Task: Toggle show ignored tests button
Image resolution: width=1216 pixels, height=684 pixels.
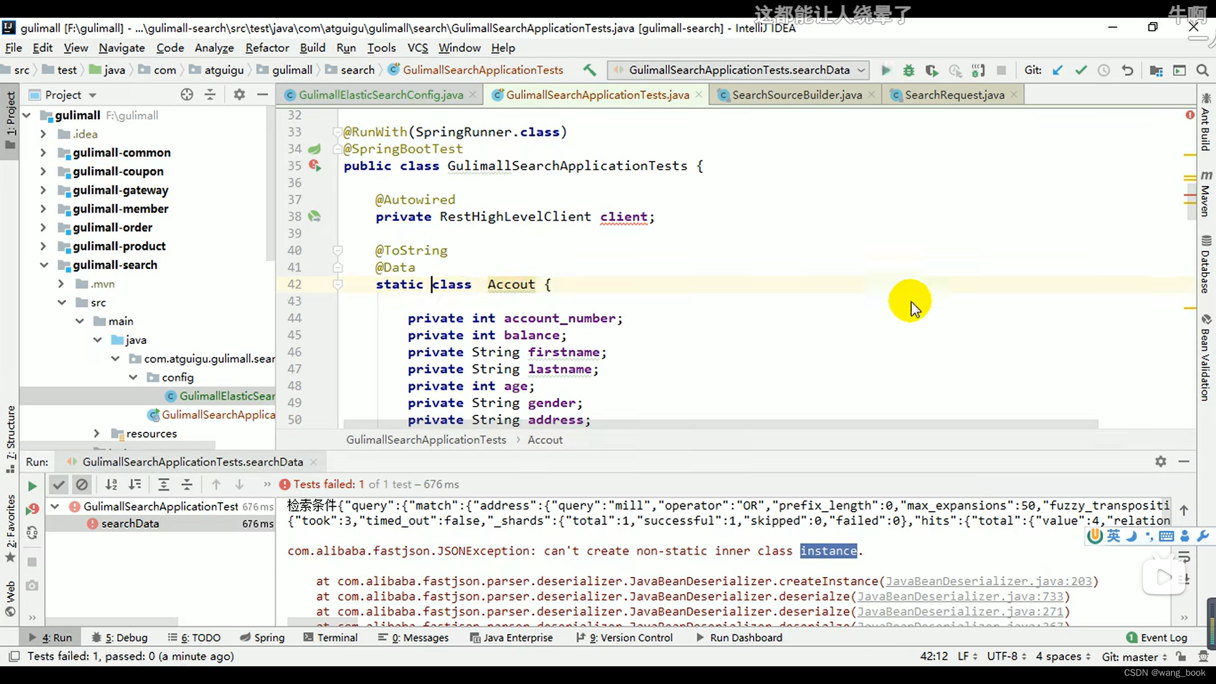Action: pyautogui.click(x=82, y=484)
